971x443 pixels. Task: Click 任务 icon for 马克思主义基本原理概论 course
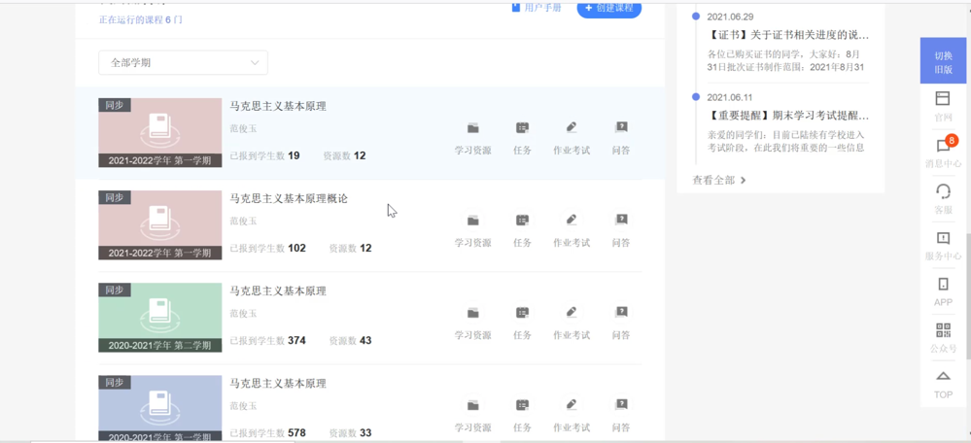pyautogui.click(x=522, y=221)
